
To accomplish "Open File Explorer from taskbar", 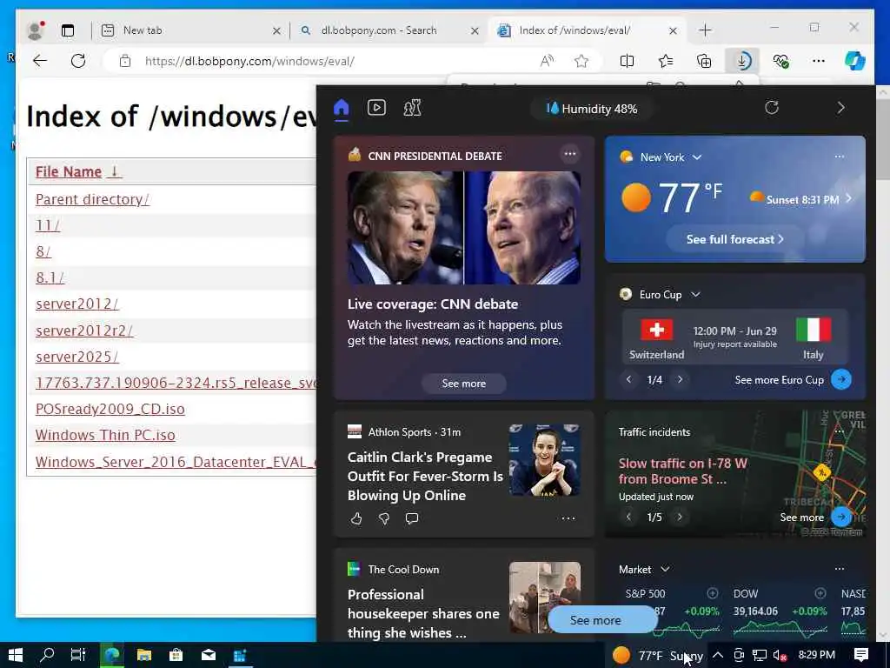I will (144, 655).
